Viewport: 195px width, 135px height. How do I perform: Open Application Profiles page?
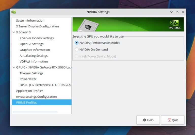pyautogui.click(x=30, y=91)
